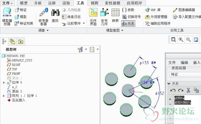
Task: Click 比较零件 compare part
Action: coord(71,24)
